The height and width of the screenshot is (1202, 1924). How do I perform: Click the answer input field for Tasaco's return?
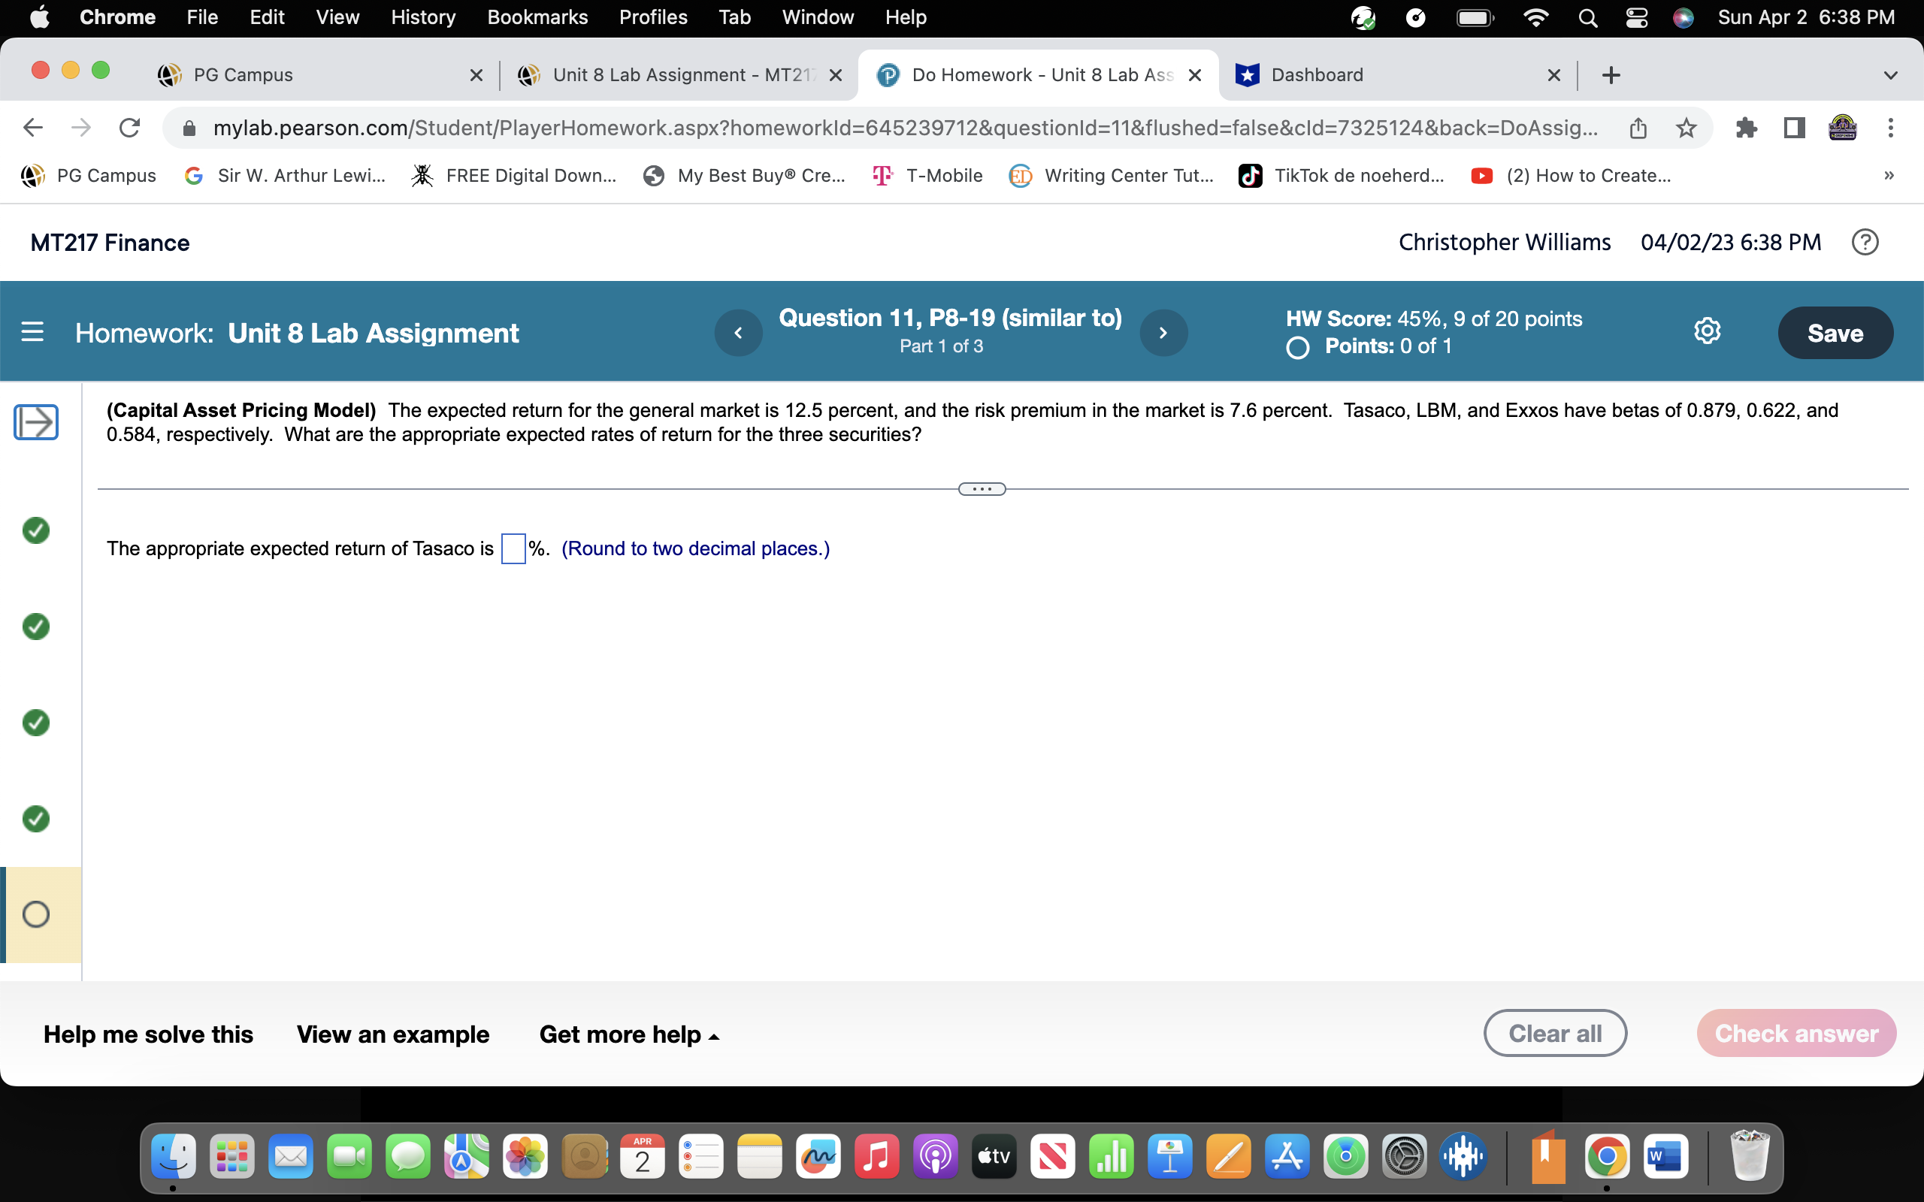pos(512,548)
